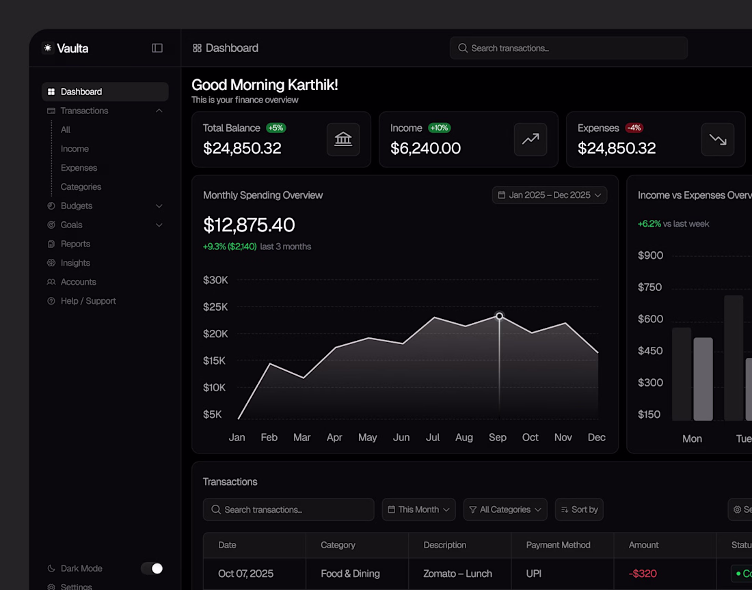Click the Transactions card icon in sidebar
The image size is (752, 590).
pyautogui.click(x=51, y=111)
